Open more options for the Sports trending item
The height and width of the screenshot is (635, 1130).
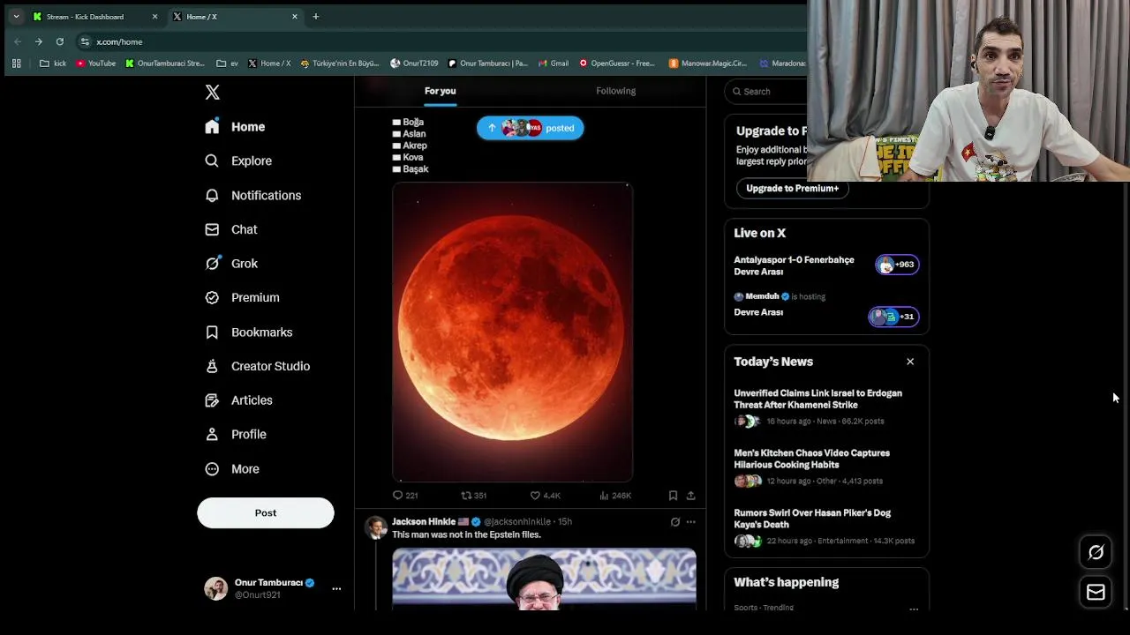click(x=914, y=609)
